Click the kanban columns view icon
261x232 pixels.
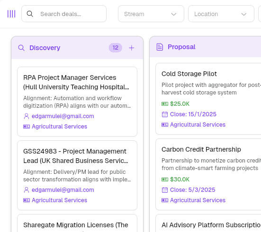tap(11, 14)
